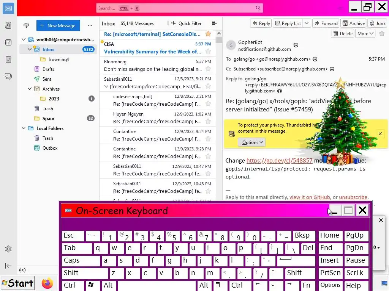Open the remote content Options dropdown

coord(252,142)
